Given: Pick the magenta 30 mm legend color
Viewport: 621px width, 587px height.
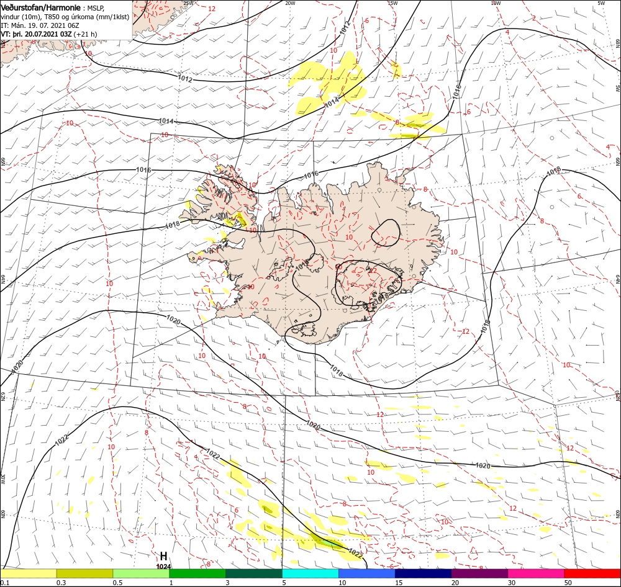Looking at the screenshot, I should point(537,573).
